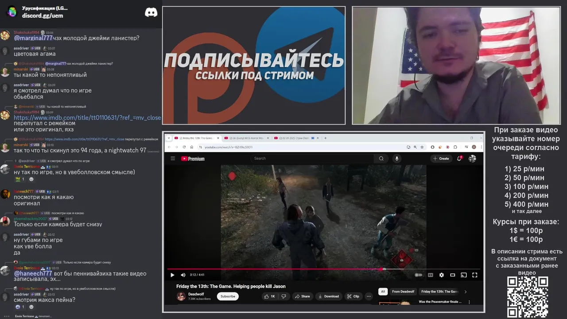Switch to Friday the 13th browser tab
567x319 pixels.
tap(197, 138)
